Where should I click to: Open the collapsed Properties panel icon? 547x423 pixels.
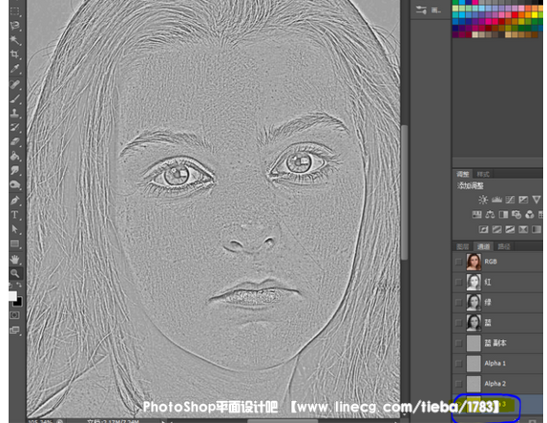(421, 11)
